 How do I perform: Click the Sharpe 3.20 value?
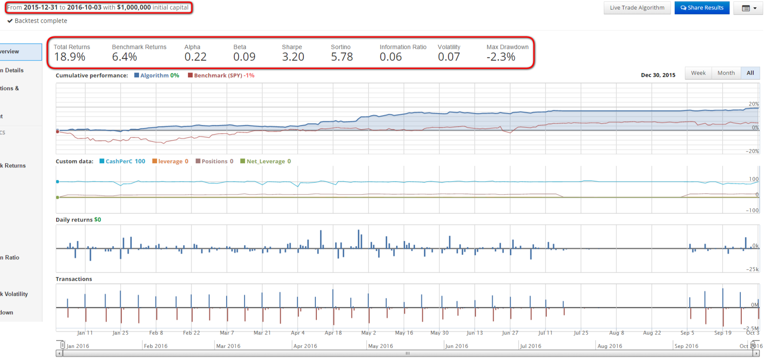pyautogui.click(x=293, y=57)
